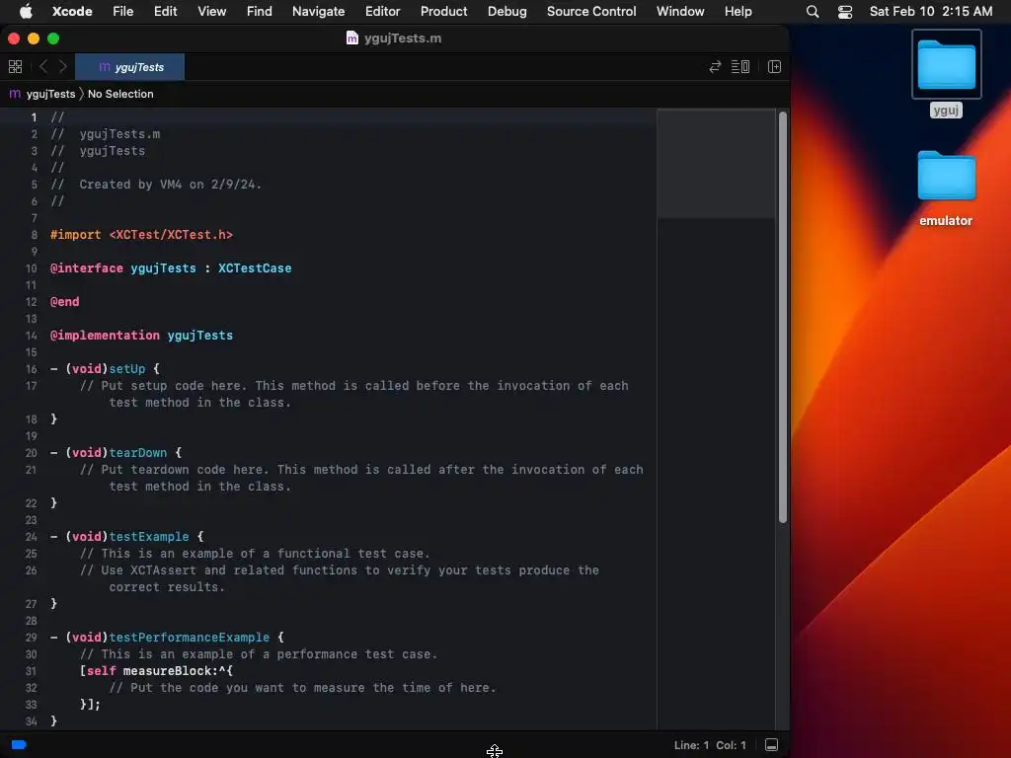Click the 'functional test case' comment line
Viewport: 1011px width, 758px height.
[255, 553]
